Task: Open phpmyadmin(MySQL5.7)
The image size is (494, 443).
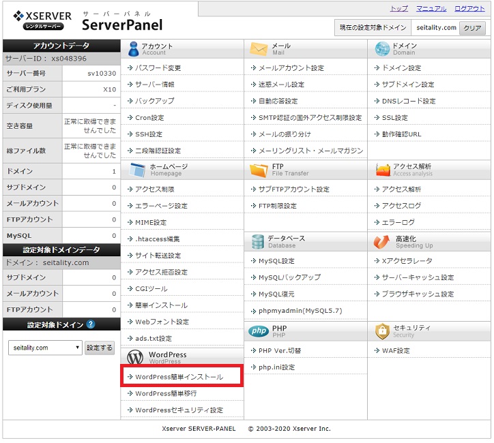Action: coord(300,311)
